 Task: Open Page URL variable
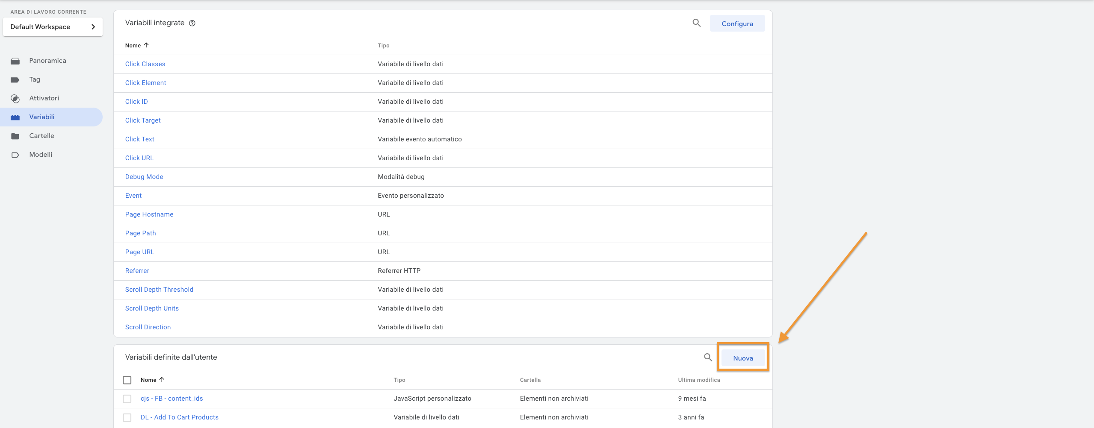(x=140, y=252)
